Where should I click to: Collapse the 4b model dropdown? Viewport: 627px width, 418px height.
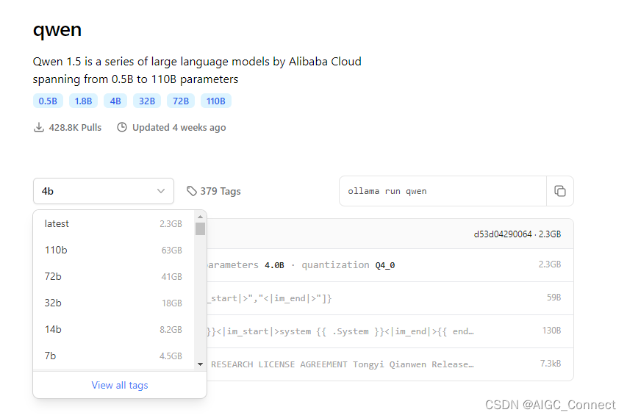point(104,191)
